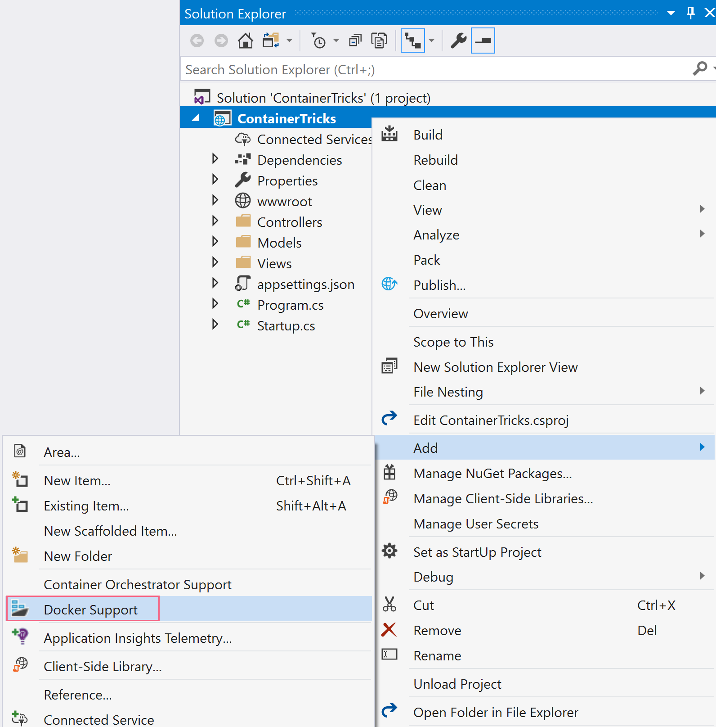
Task: Click the Back navigation arrow icon
Action: tap(197, 41)
